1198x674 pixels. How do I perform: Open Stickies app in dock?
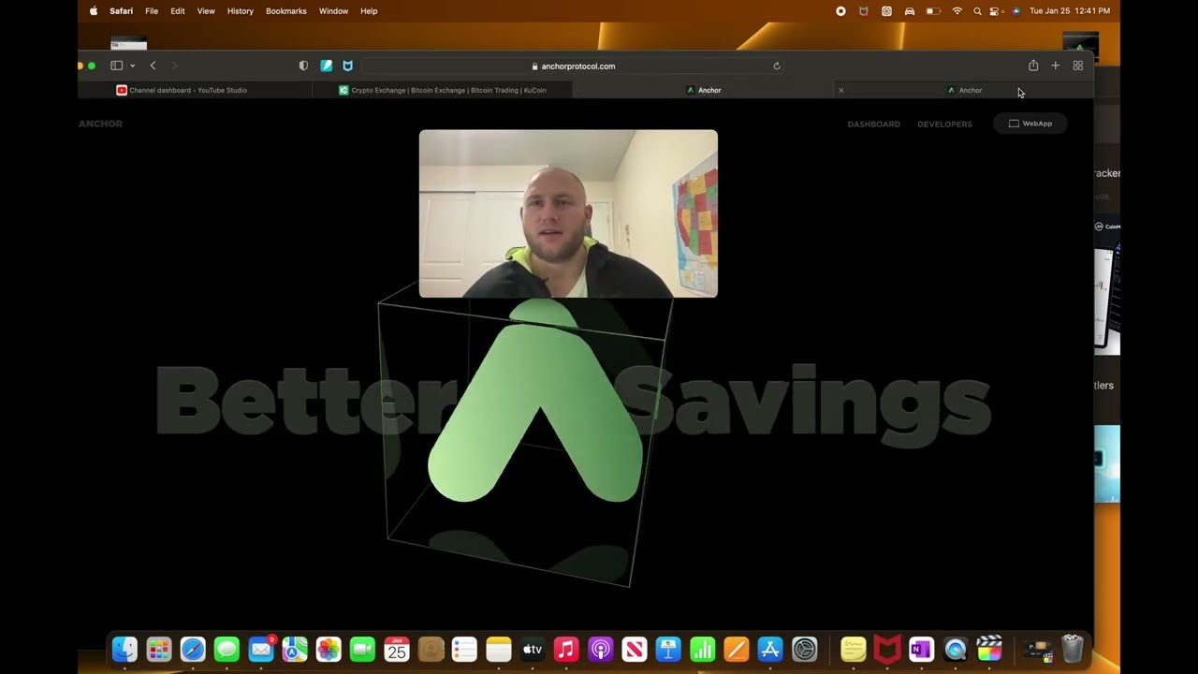click(853, 650)
